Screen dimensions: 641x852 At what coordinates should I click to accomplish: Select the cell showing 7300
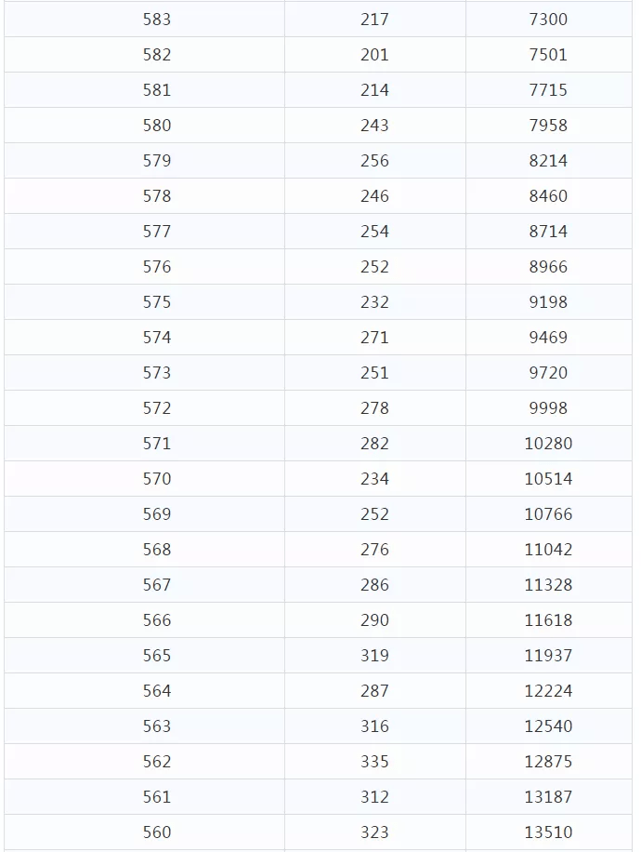[x=548, y=20]
